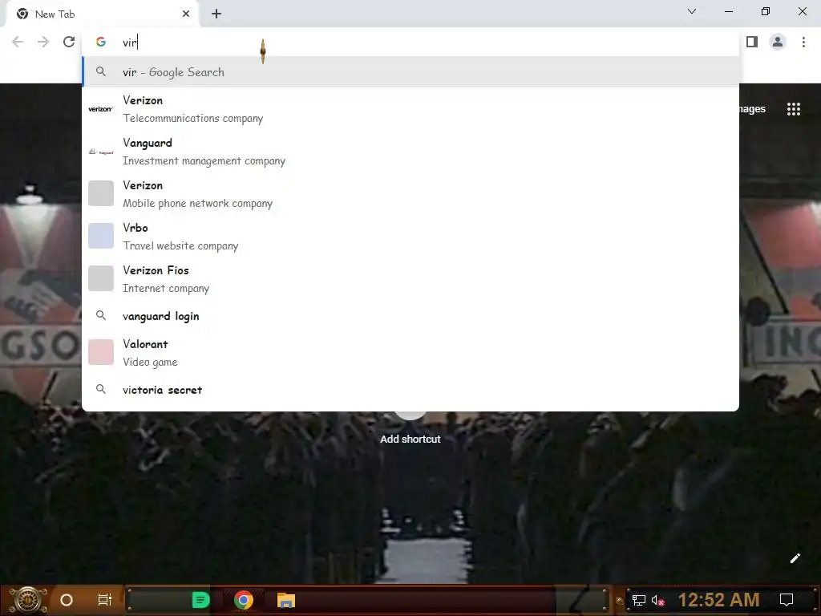Close the New Tab tab
Viewport: 821px width, 616px height.
click(186, 14)
